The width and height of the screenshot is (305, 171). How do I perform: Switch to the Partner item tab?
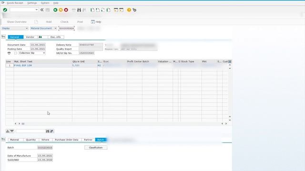(88, 140)
